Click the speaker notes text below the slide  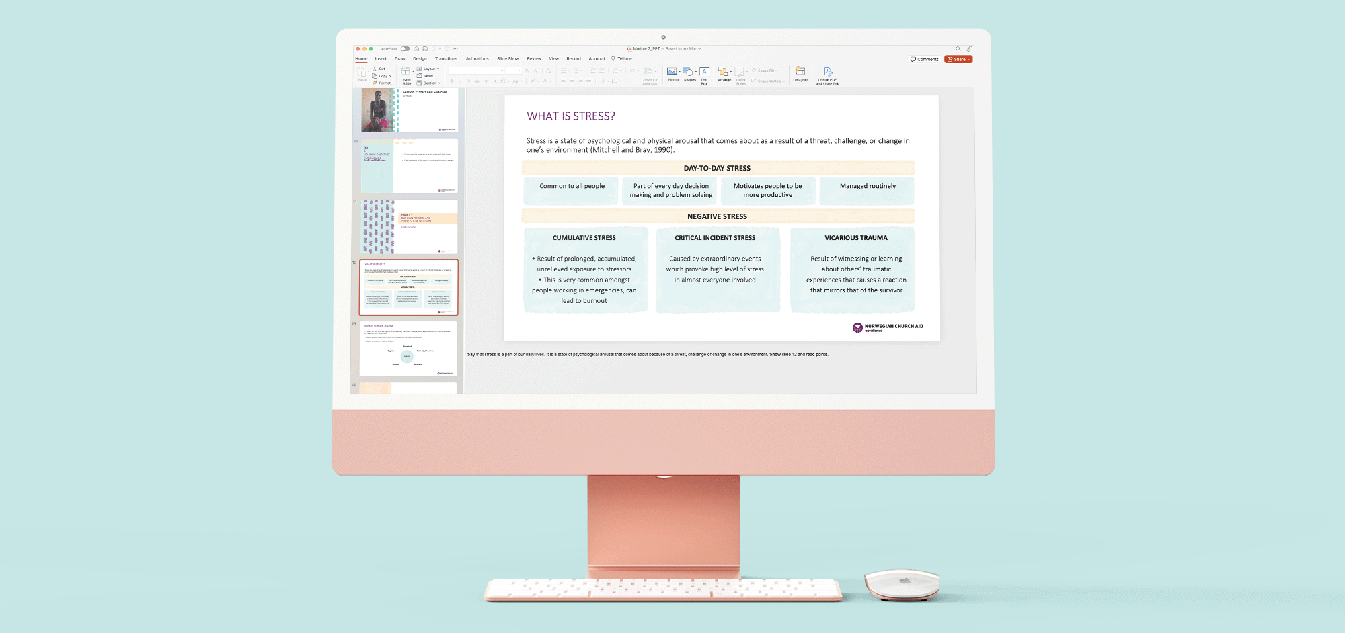[x=648, y=354]
